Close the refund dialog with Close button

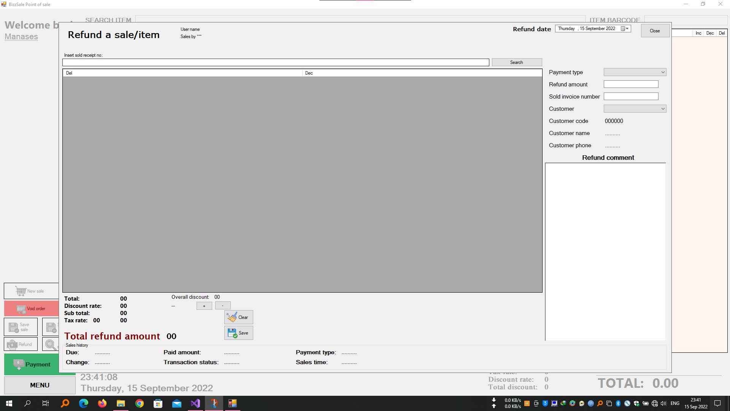tap(655, 31)
